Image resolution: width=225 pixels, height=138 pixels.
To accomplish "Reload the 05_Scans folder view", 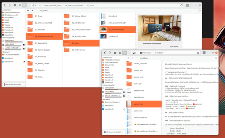I will click(182, 5).
